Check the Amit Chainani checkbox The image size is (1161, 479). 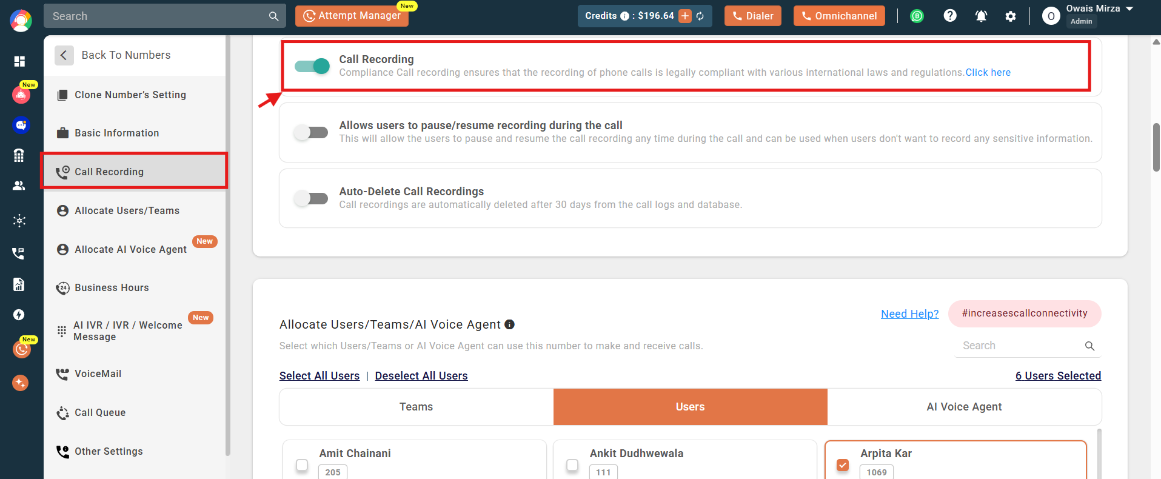click(302, 465)
